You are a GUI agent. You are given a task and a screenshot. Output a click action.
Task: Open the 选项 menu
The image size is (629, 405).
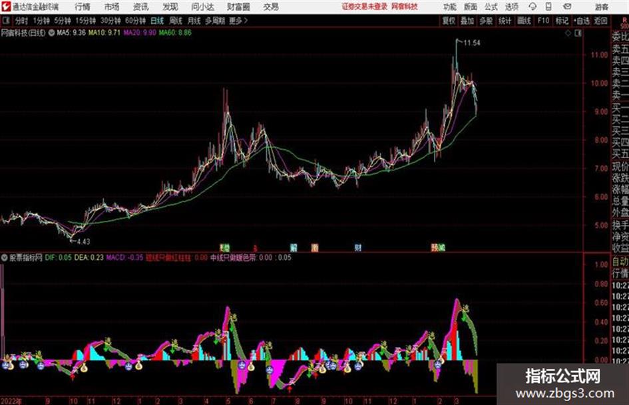(x=512, y=7)
